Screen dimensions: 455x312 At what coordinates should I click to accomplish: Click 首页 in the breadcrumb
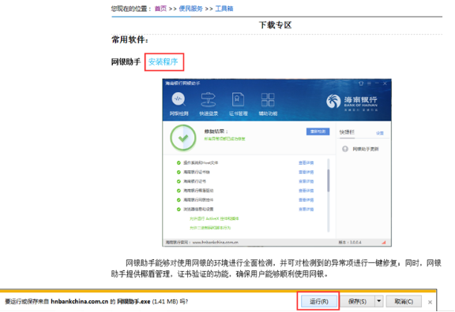pyautogui.click(x=160, y=9)
